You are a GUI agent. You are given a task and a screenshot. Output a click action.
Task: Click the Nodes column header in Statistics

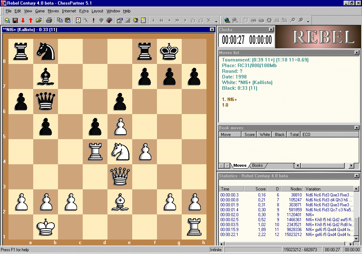(292, 189)
